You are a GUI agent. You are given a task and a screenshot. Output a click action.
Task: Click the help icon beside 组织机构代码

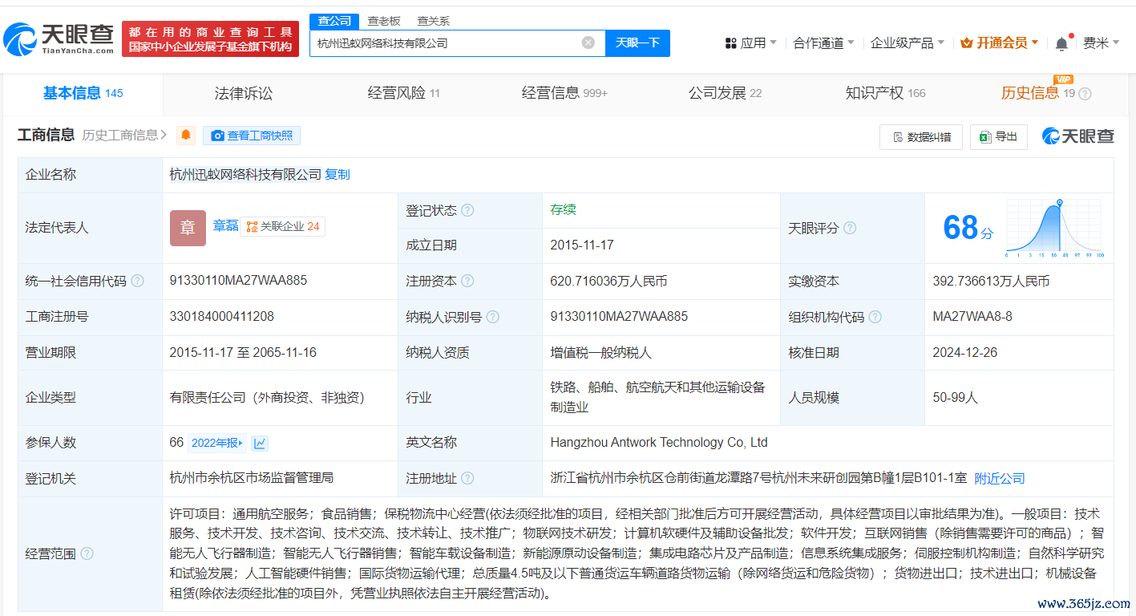tap(875, 318)
